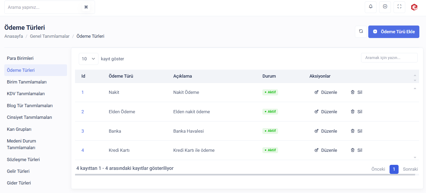Click the trash icon for Banka row
This screenshot has width=426, height=193.
tap(353, 131)
